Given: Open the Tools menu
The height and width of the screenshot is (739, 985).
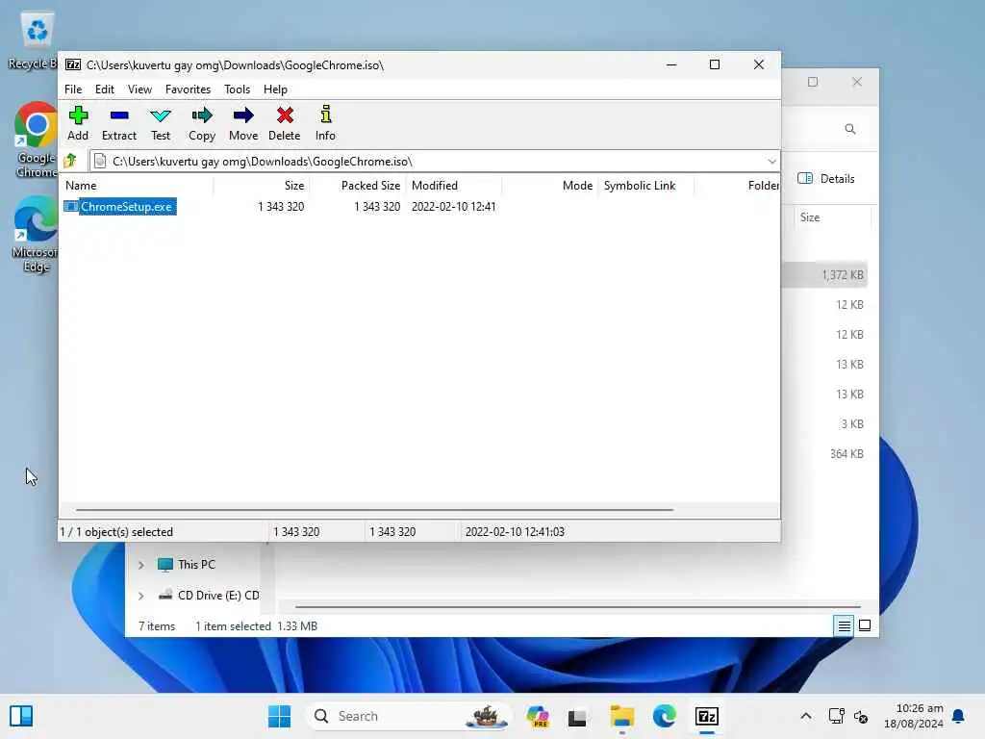Looking at the screenshot, I should click(x=237, y=89).
